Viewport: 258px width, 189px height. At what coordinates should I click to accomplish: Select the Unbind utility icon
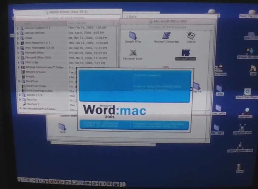point(191,36)
